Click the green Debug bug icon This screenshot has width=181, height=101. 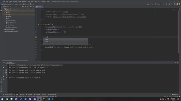(x=167, y=4)
